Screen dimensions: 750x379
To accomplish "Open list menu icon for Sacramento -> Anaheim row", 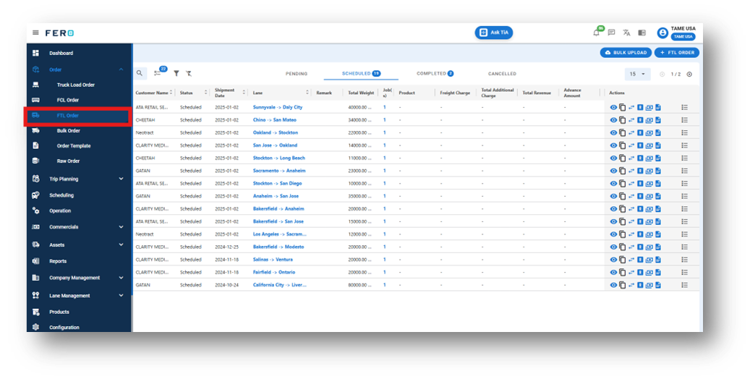I will click(x=684, y=171).
